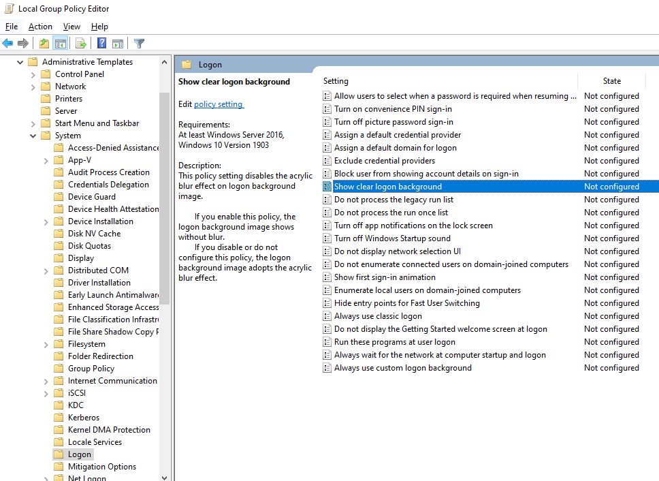
Task: Expand the Control Panel tree node
Action: tap(33, 75)
